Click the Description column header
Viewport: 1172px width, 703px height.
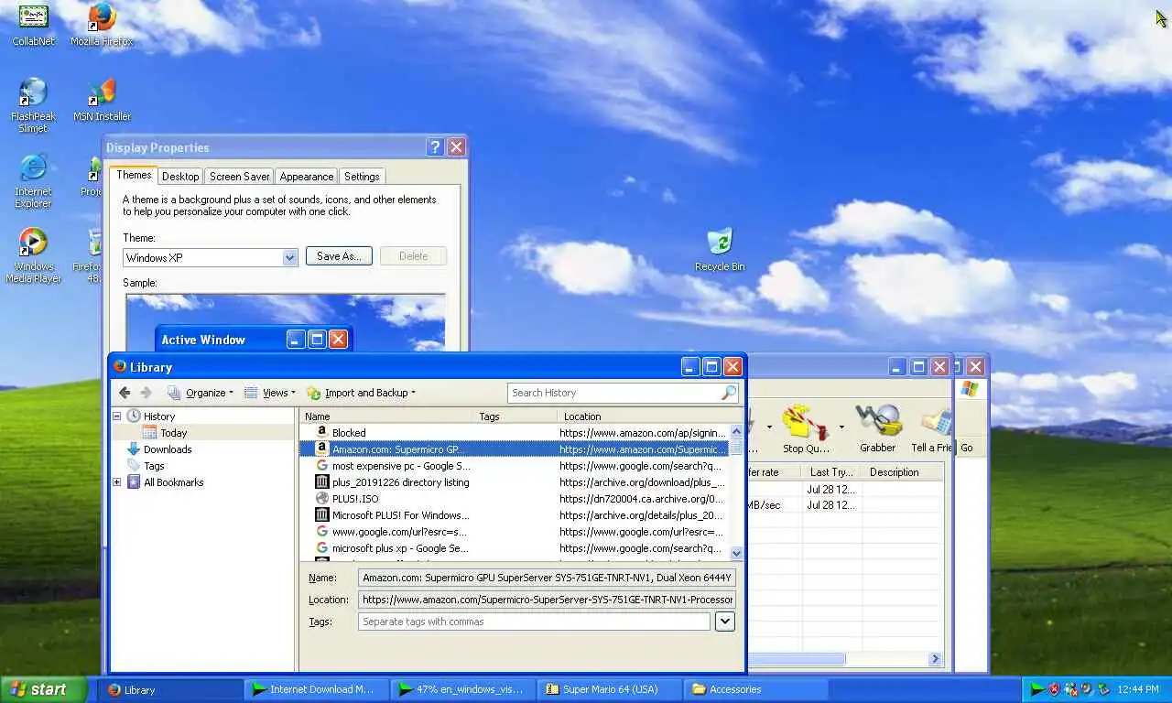pos(903,472)
